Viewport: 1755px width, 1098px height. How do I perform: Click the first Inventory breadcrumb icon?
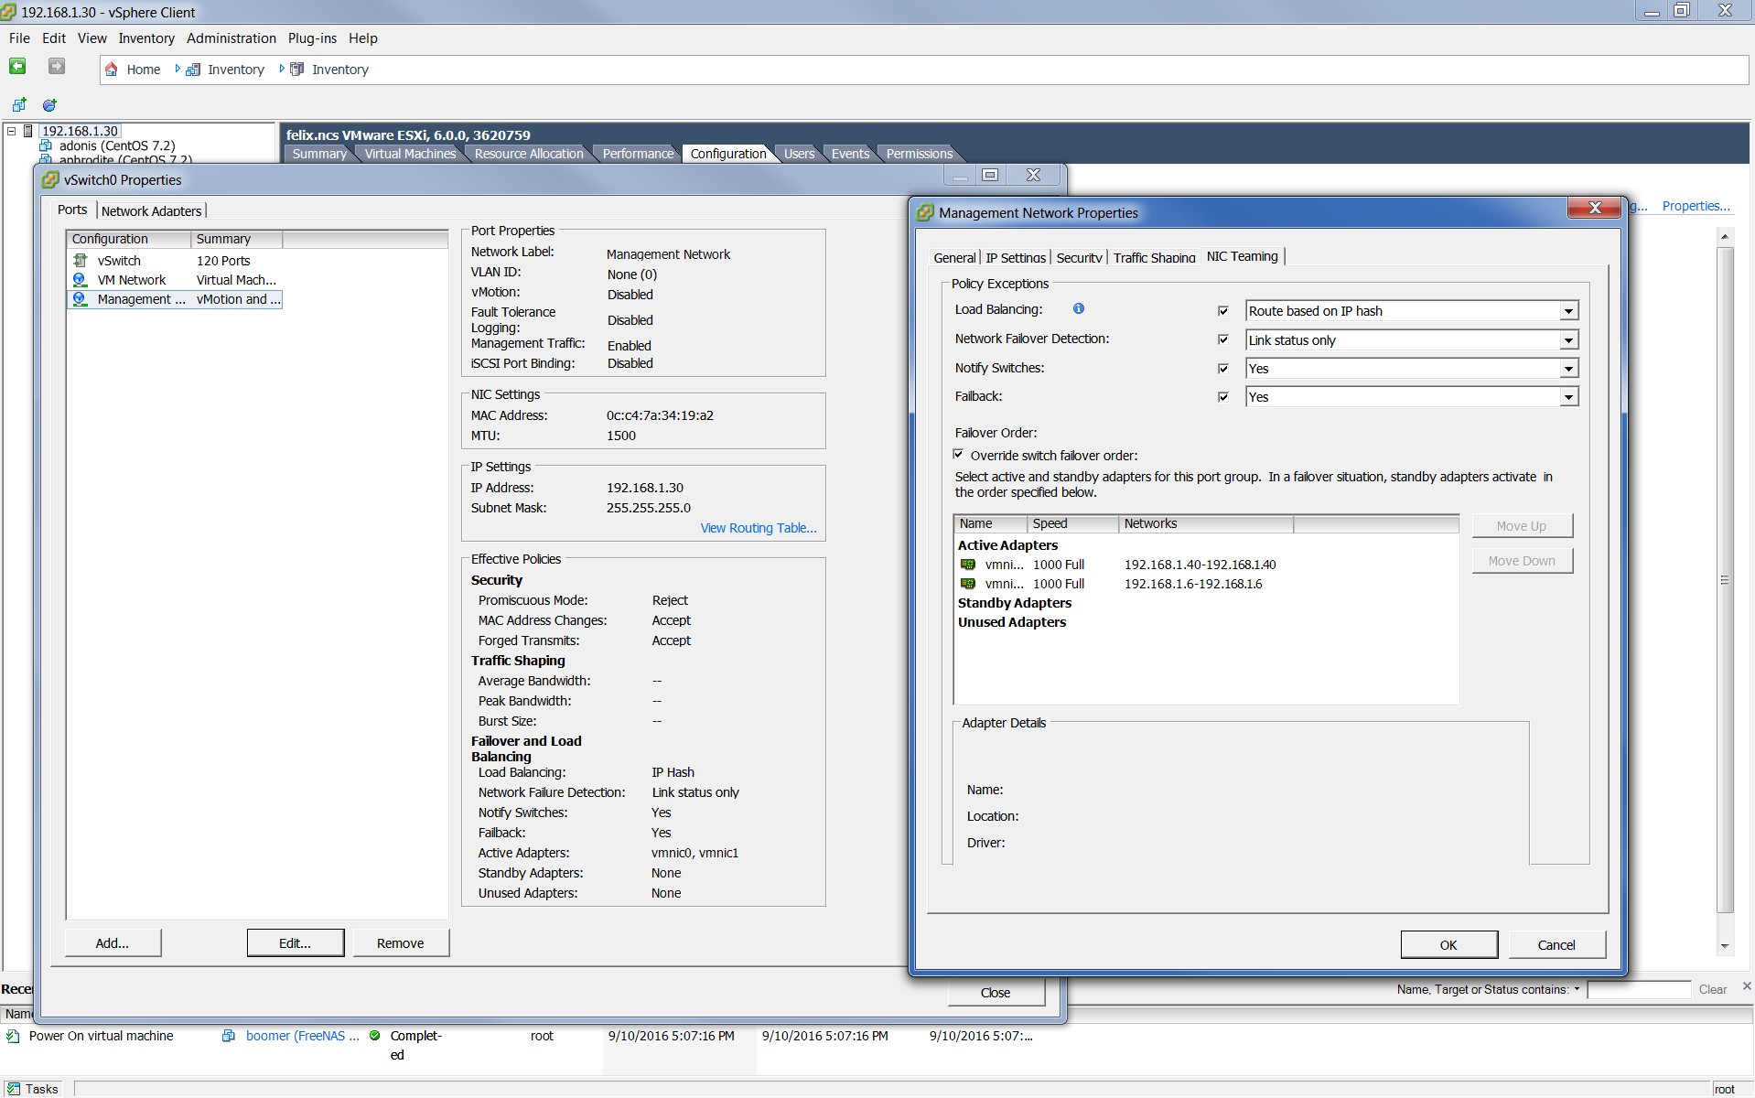click(x=193, y=70)
